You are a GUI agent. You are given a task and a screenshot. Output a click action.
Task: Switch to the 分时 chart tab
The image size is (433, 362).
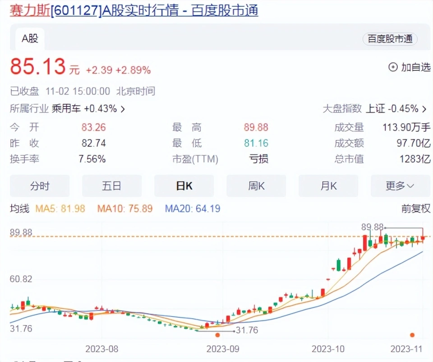tap(40, 186)
